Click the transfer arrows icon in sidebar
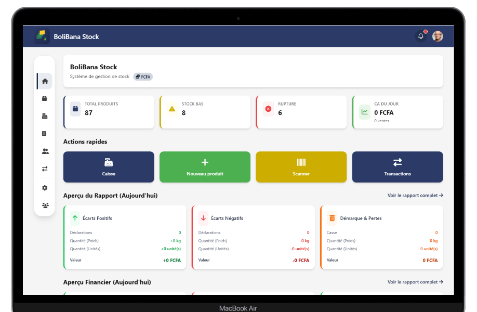The height and width of the screenshot is (312, 477). click(45, 168)
